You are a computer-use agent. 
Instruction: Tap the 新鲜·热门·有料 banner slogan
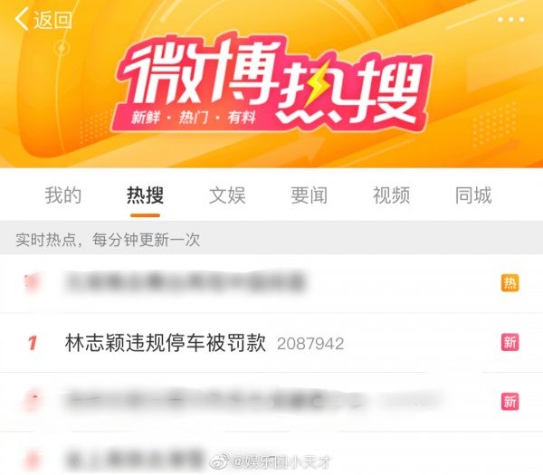click(x=194, y=118)
